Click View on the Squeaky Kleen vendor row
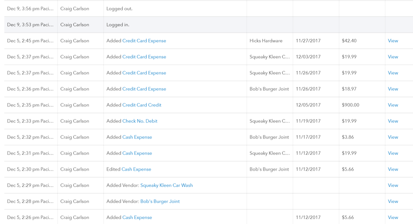The width and height of the screenshot is (413, 224). 393,185
